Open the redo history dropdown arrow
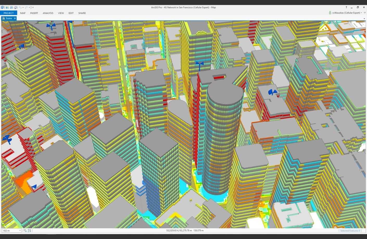Viewport: 367px width, 239px height. click(x=29, y=7)
